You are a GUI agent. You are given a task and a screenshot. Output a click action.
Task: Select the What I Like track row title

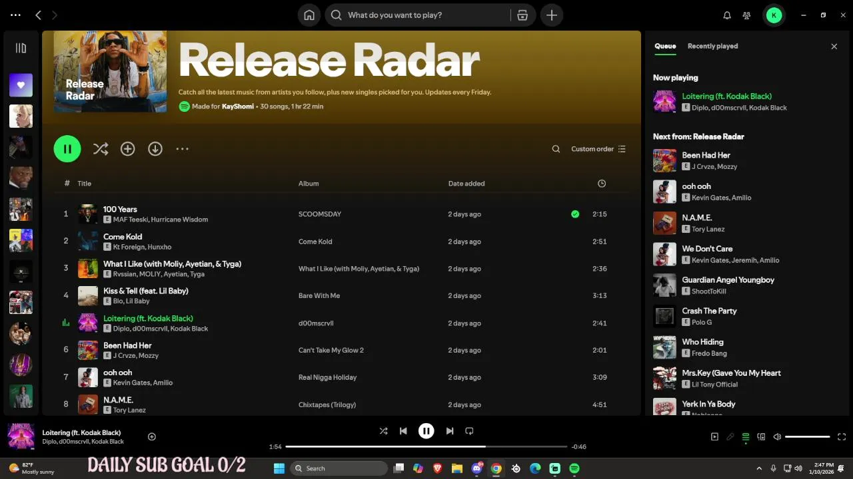click(x=172, y=263)
